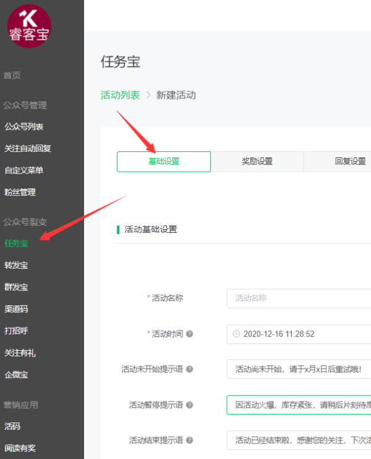
Task: Edit the 活动结束提示语 text field
Action: coord(299,440)
